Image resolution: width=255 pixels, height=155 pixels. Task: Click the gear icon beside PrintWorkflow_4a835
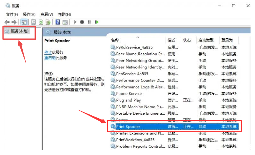[113, 139]
